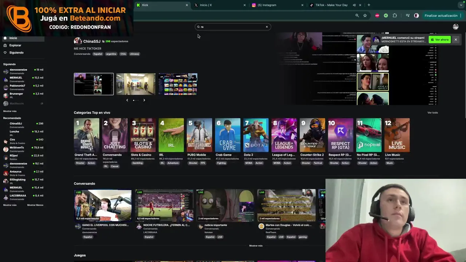Open the media control playlist icon
The height and width of the screenshot is (262, 466).
[407, 16]
